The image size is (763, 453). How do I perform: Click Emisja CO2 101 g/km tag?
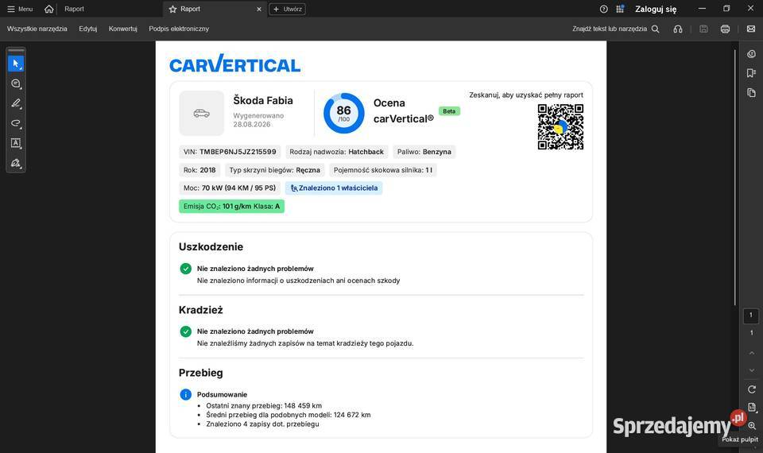pyautogui.click(x=231, y=207)
